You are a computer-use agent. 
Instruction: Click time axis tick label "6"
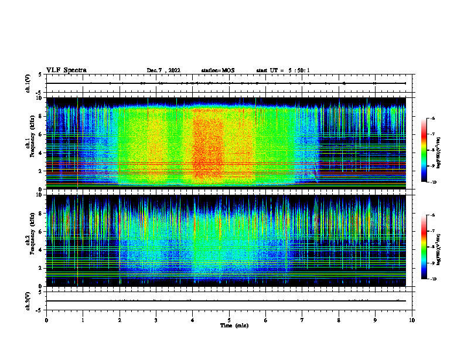pyautogui.click(x=266, y=320)
